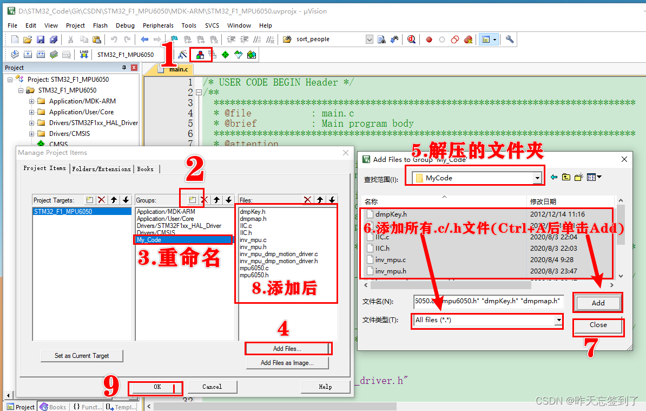The height and width of the screenshot is (411, 646).
Task: Click Cancel in Manage Project Items
Action: pyautogui.click(x=212, y=387)
